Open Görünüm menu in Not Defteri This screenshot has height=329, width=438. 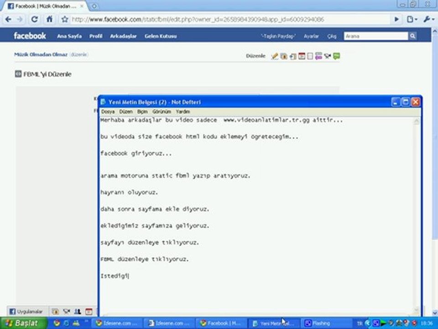pyautogui.click(x=162, y=111)
